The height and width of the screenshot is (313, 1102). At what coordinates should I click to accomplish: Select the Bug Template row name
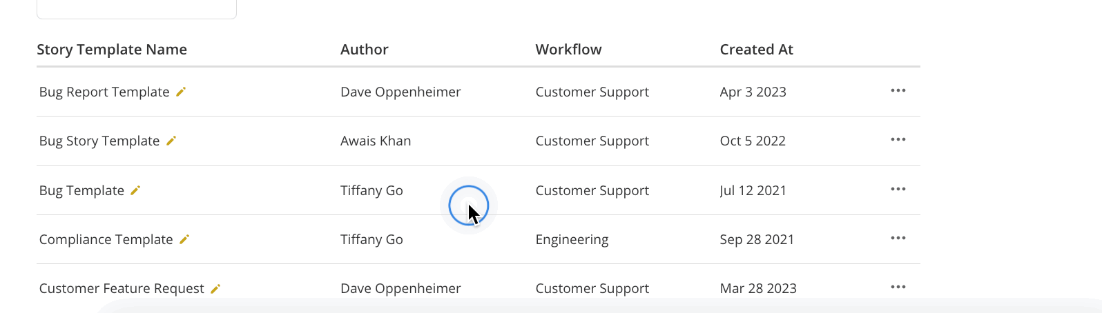[81, 190]
